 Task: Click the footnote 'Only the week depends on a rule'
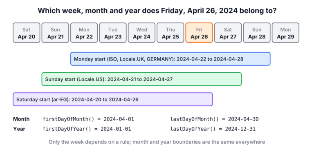(x=157, y=142)
